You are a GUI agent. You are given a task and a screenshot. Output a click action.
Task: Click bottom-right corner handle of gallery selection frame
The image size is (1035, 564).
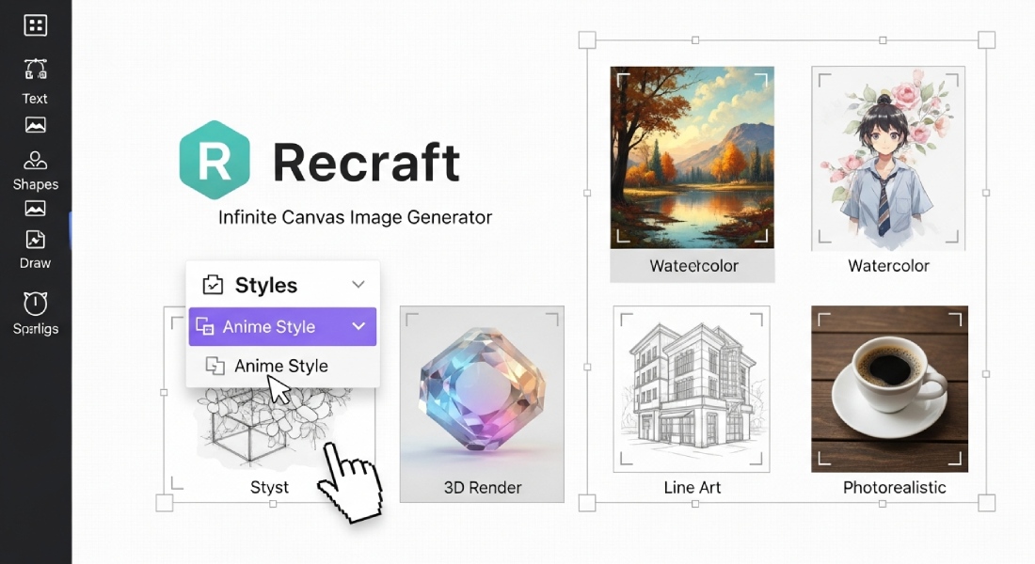[x=986, y=503]
